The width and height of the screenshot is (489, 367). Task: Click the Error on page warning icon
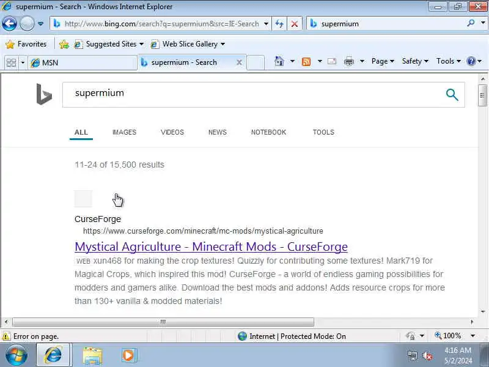point(6,336)
